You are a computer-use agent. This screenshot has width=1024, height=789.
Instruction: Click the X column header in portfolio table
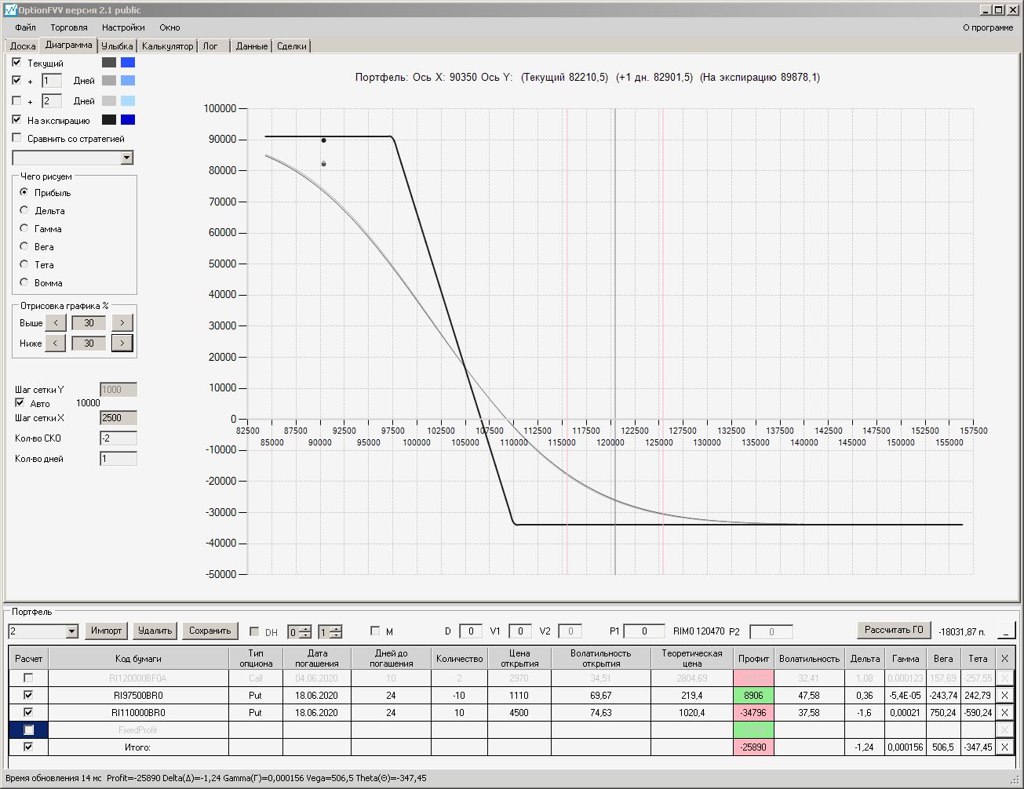pyautogui.click(x=1004, y=658)
